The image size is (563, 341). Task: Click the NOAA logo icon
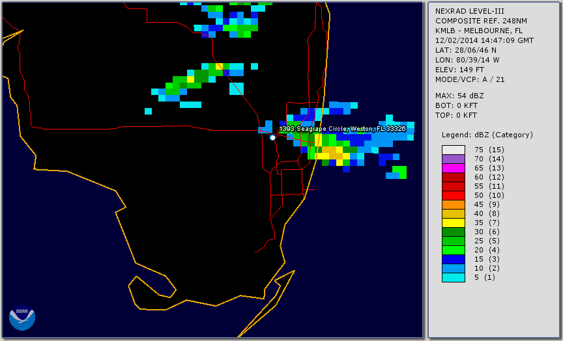(22, 318)
